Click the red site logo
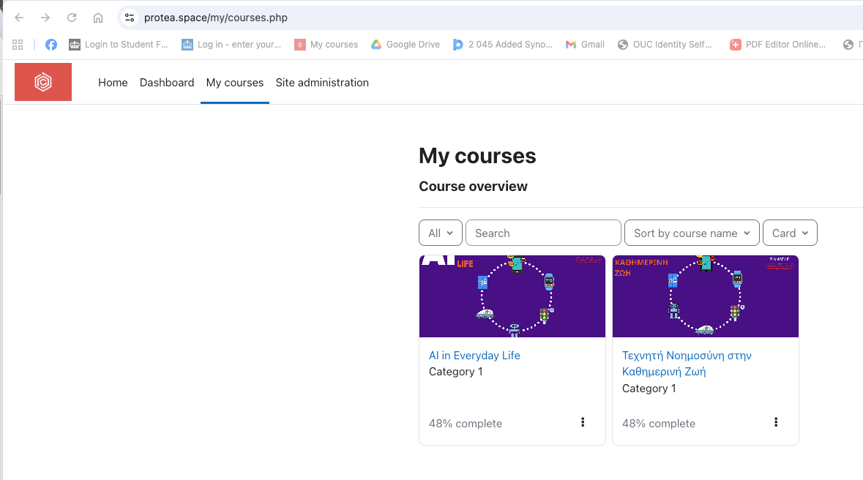863x480 pixels. pyautogui.click(x=43, y=82)
